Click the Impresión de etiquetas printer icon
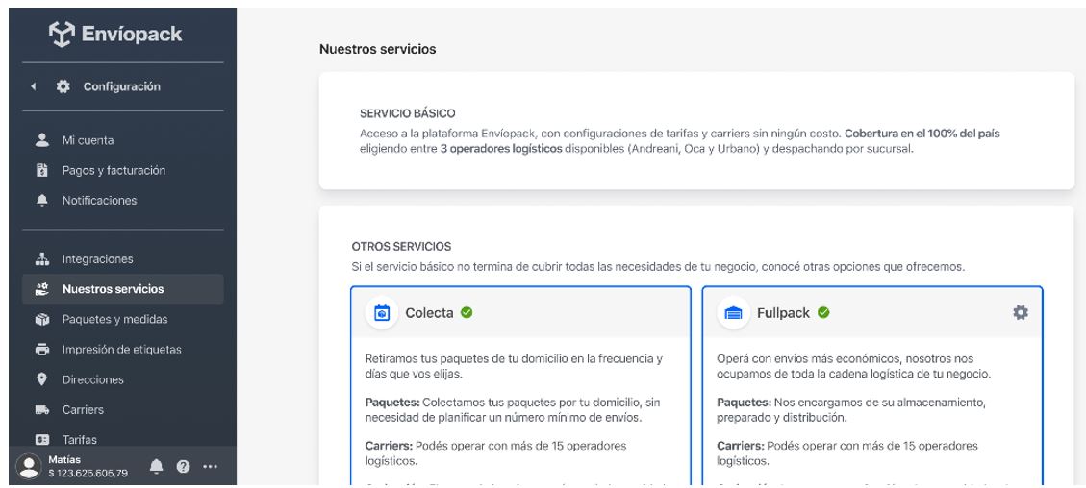 click(x=42, y=349)
